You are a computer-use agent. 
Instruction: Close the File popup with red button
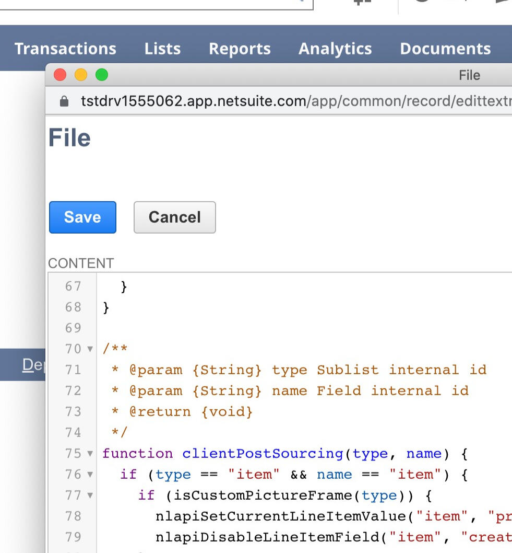(60, 75)
